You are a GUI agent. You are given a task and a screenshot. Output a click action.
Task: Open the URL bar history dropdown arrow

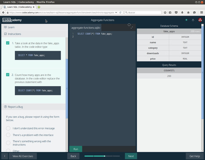(x=116, y=13)
